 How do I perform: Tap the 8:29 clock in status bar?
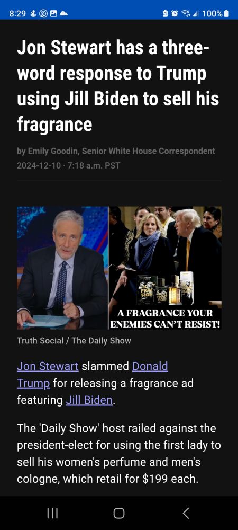click(17, 14)
